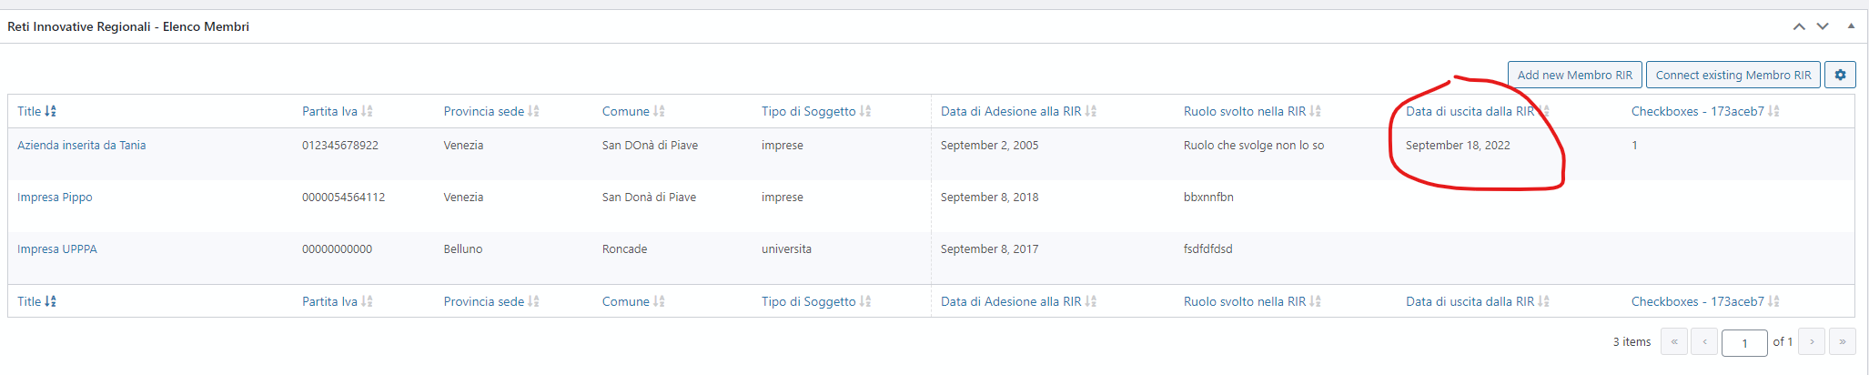
Task: Open the gear settings for this table
Action: (x=1840, y=75)
